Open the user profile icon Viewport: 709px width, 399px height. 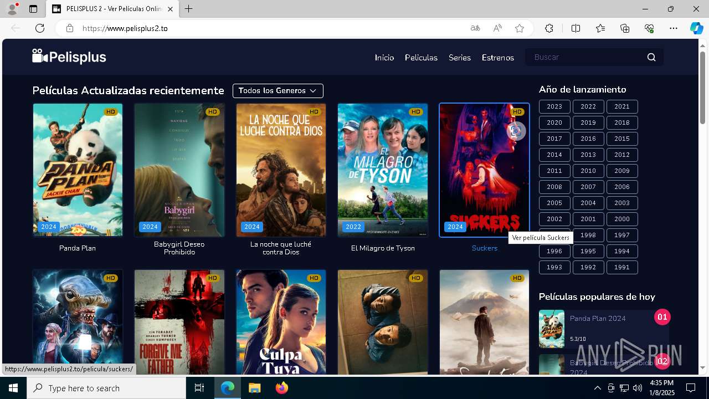pos(12,9)
